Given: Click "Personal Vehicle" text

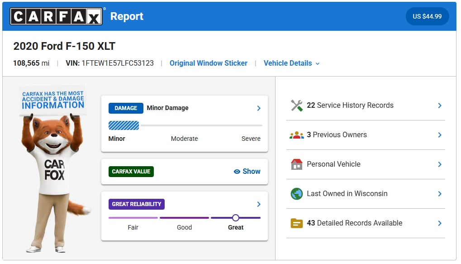Looking at the screenshot, I should click(333, 164).
